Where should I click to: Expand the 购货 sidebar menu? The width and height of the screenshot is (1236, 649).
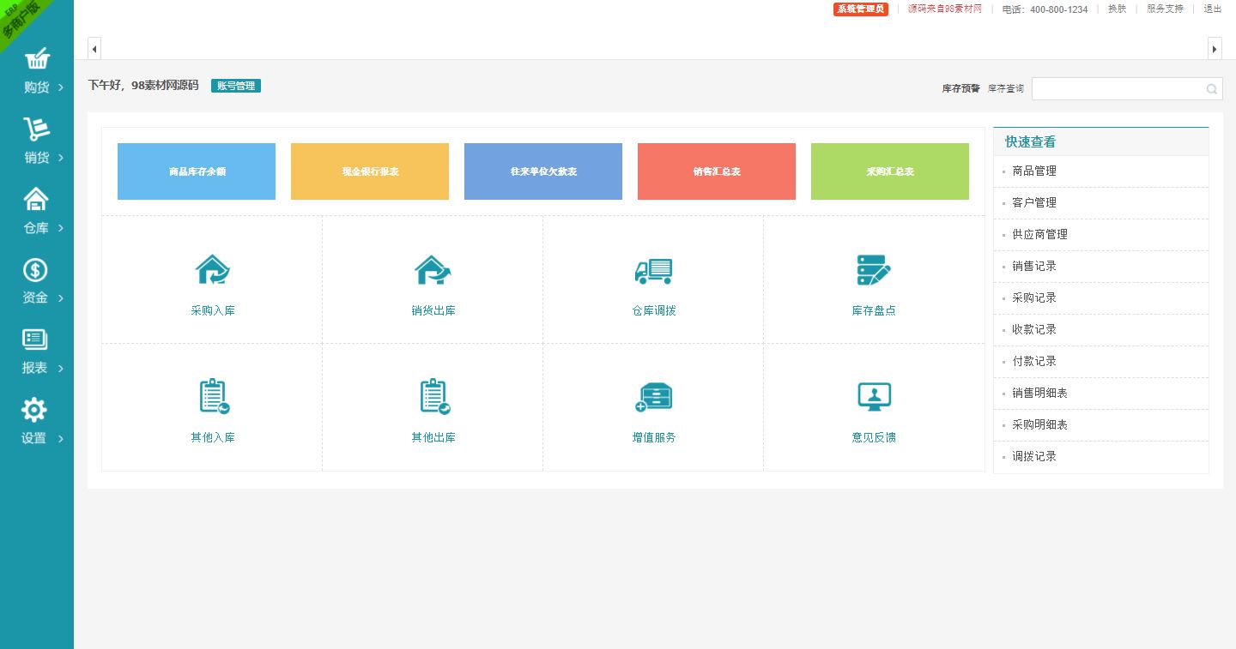click(x=37, y=71)
